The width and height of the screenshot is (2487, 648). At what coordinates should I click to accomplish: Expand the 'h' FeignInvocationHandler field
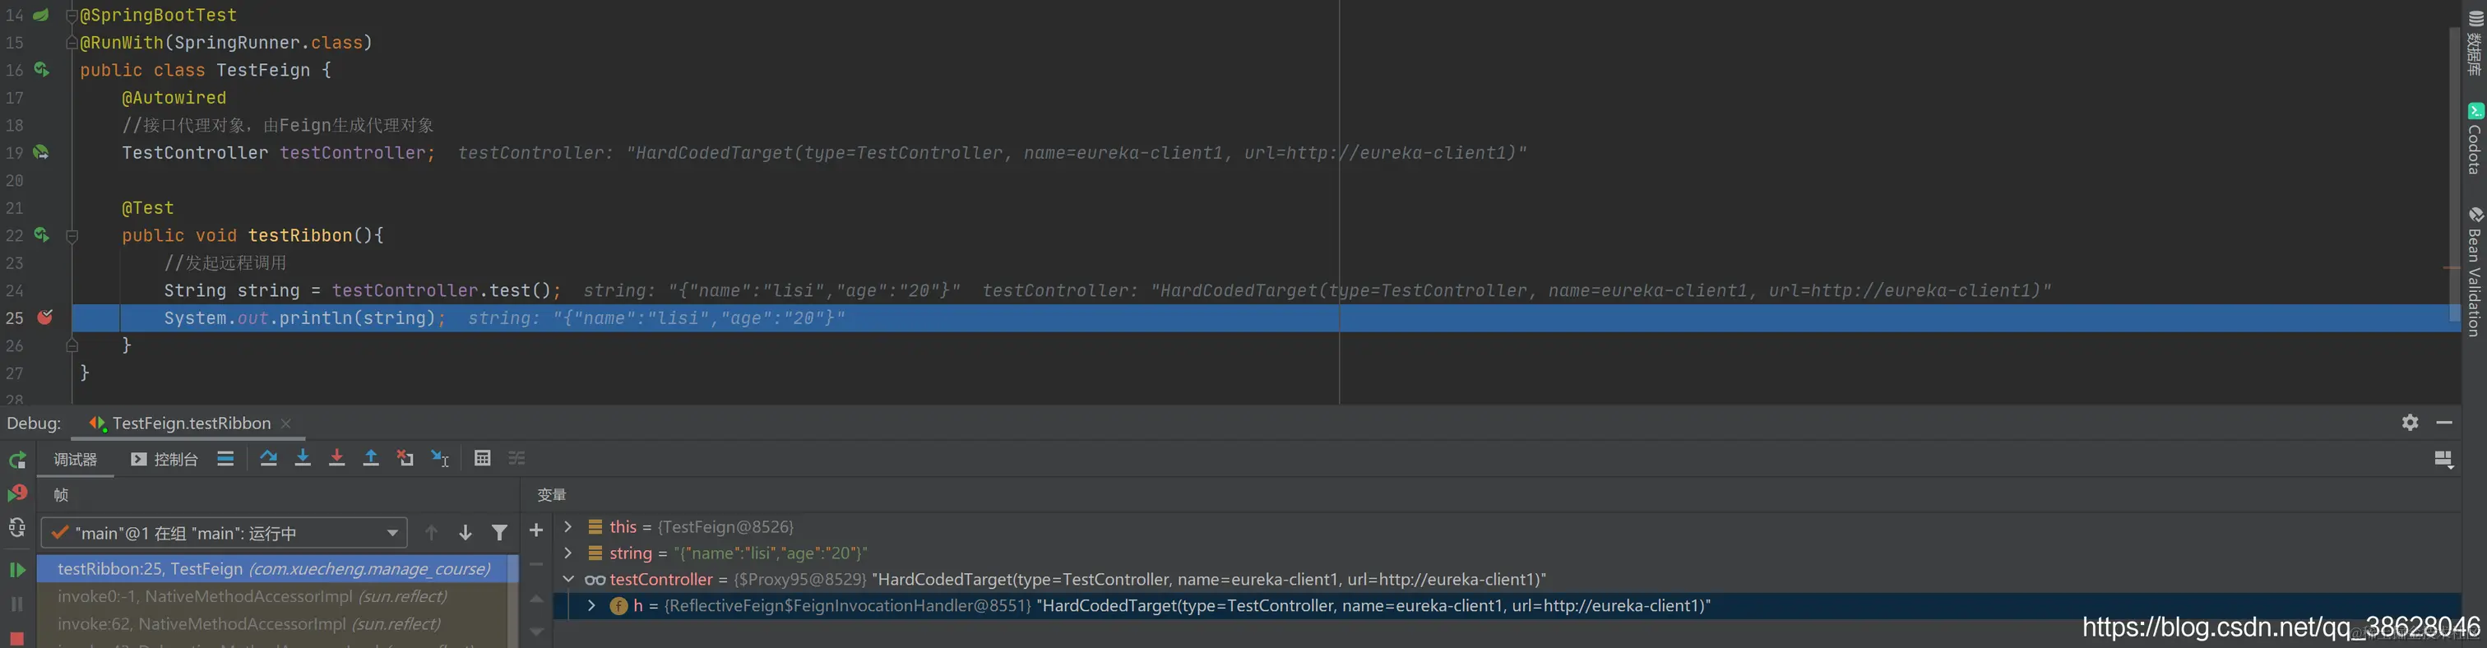point(590,605)
